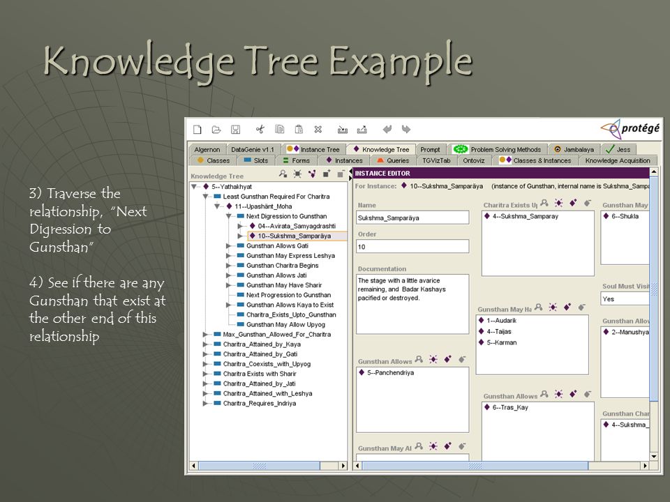Click the add diamond icon beside Gunsthan May Al
Image resolution: width=670 pixels, height=502 pixels.
[448, 446]
